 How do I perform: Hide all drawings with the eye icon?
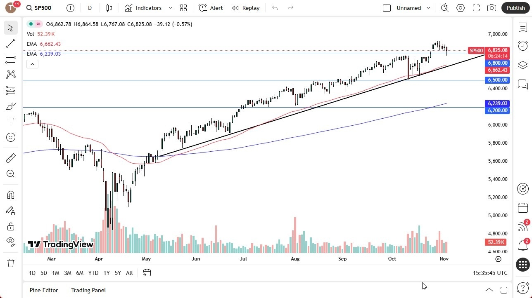pos(10,242)
